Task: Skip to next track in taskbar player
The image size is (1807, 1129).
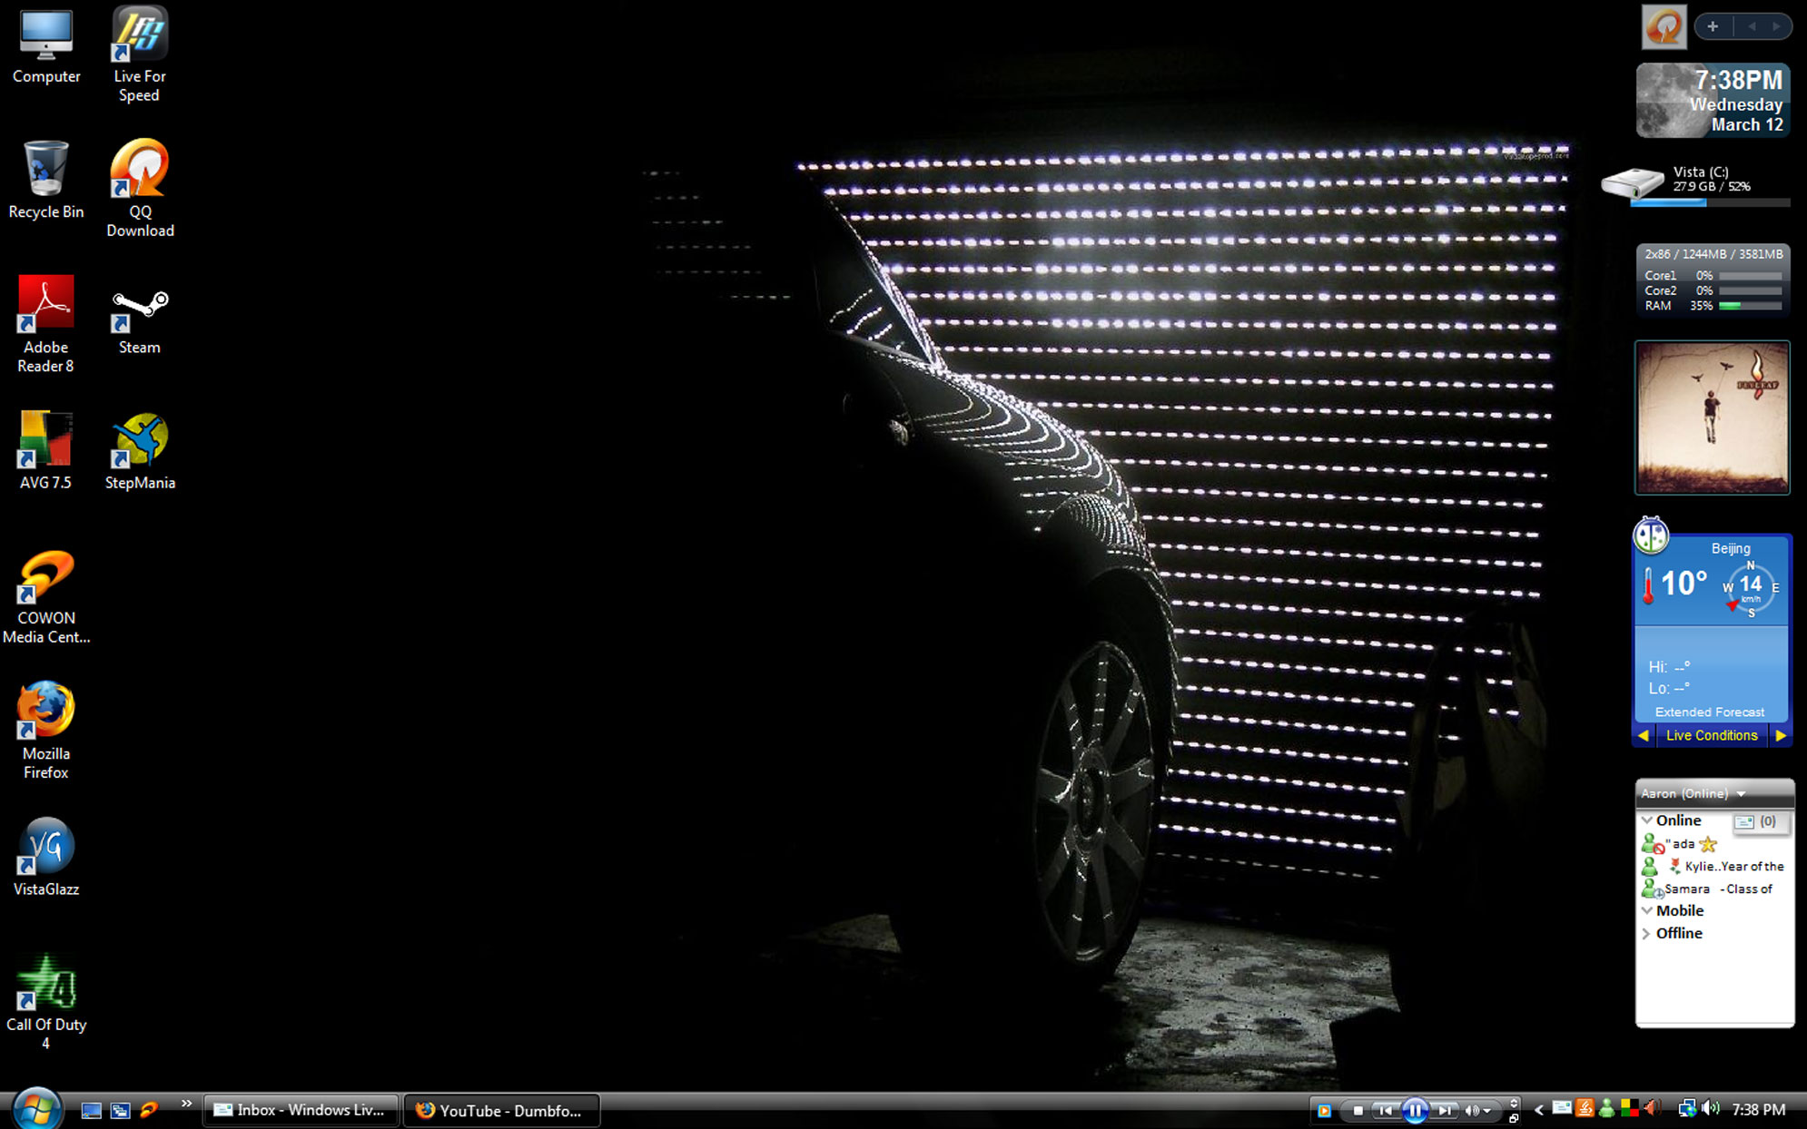Action: pyautogui.click(x=1444, y=1110)
